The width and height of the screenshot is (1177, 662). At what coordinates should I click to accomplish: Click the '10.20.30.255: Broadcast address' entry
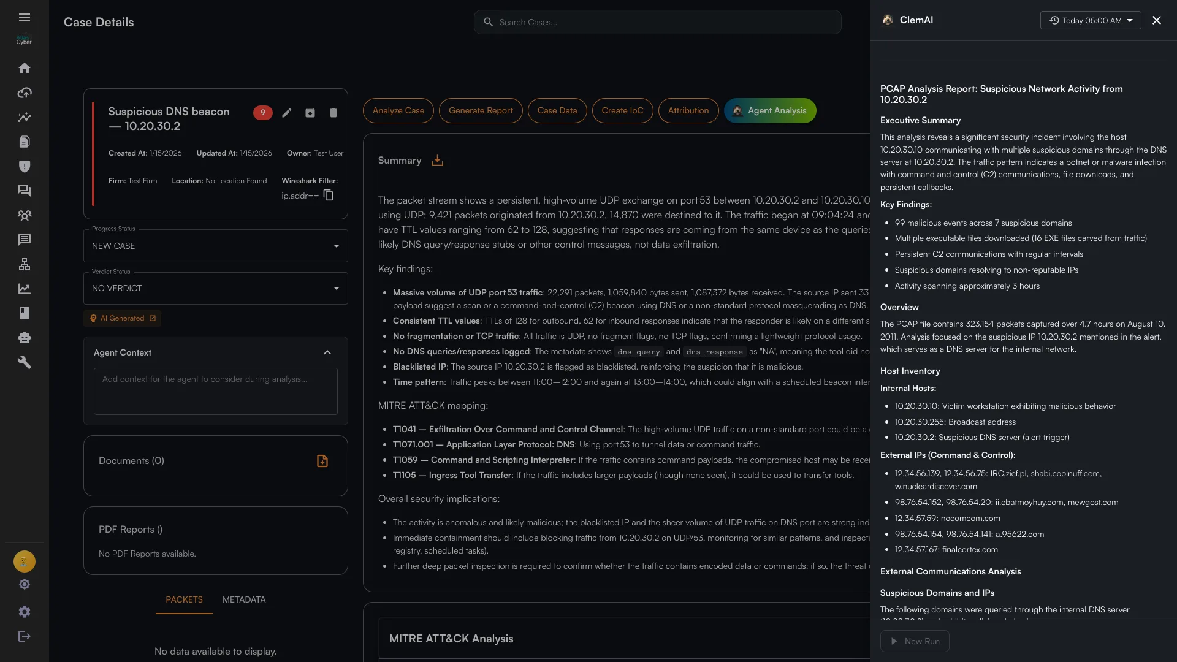955,422
